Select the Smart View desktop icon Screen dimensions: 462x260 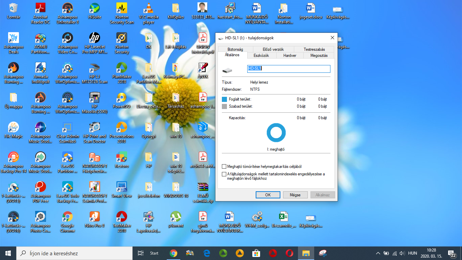(122, 191)
